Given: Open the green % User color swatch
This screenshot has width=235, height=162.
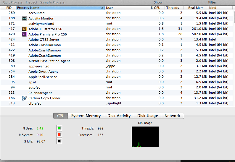Looking at the screenshot, I should [x=59, y=128].
